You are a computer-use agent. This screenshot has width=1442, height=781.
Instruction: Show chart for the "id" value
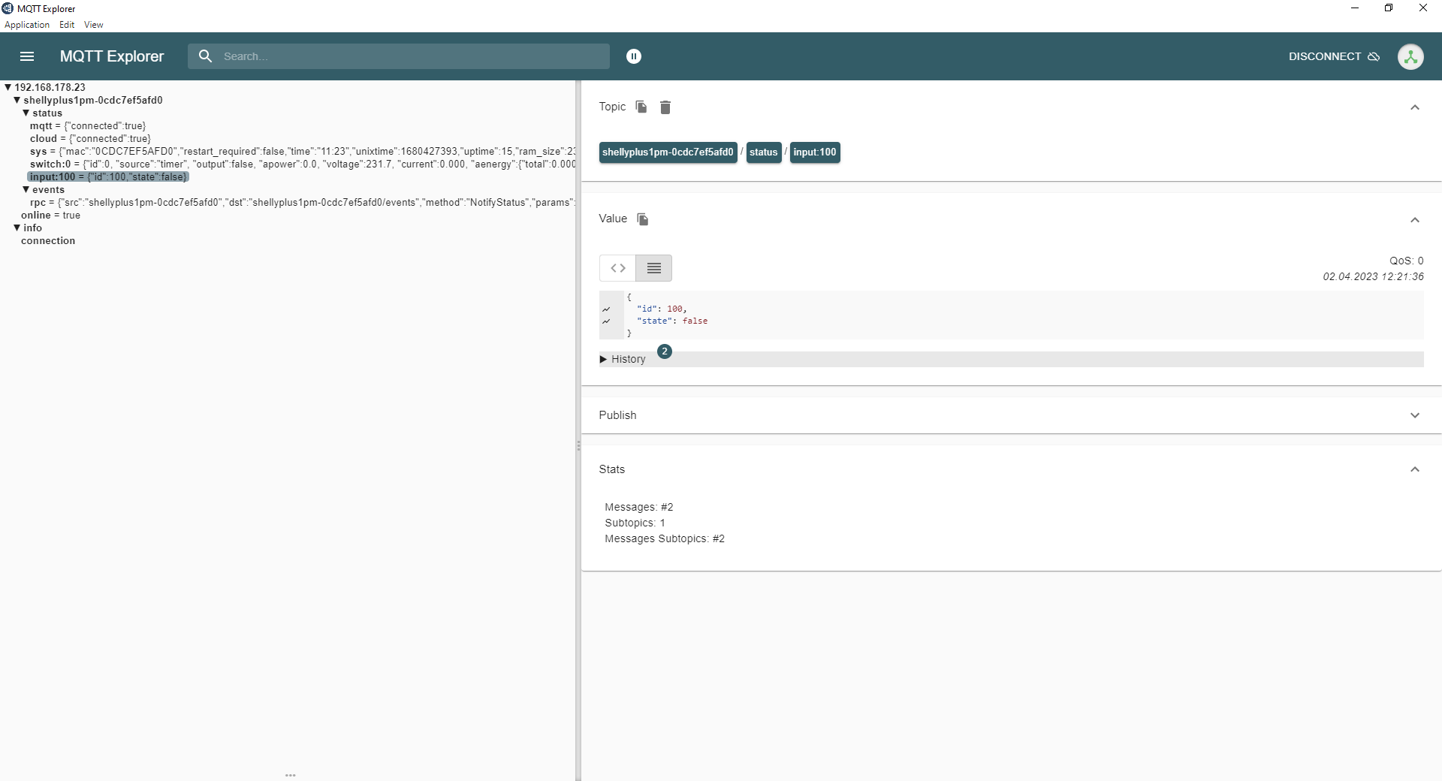coord(606,309)
